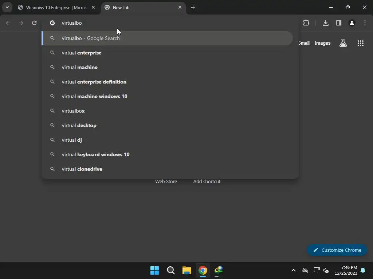The height and width of the screenshot is (279, 373).
Task: Open the notifications bell icon
Action: click(363, 270)
